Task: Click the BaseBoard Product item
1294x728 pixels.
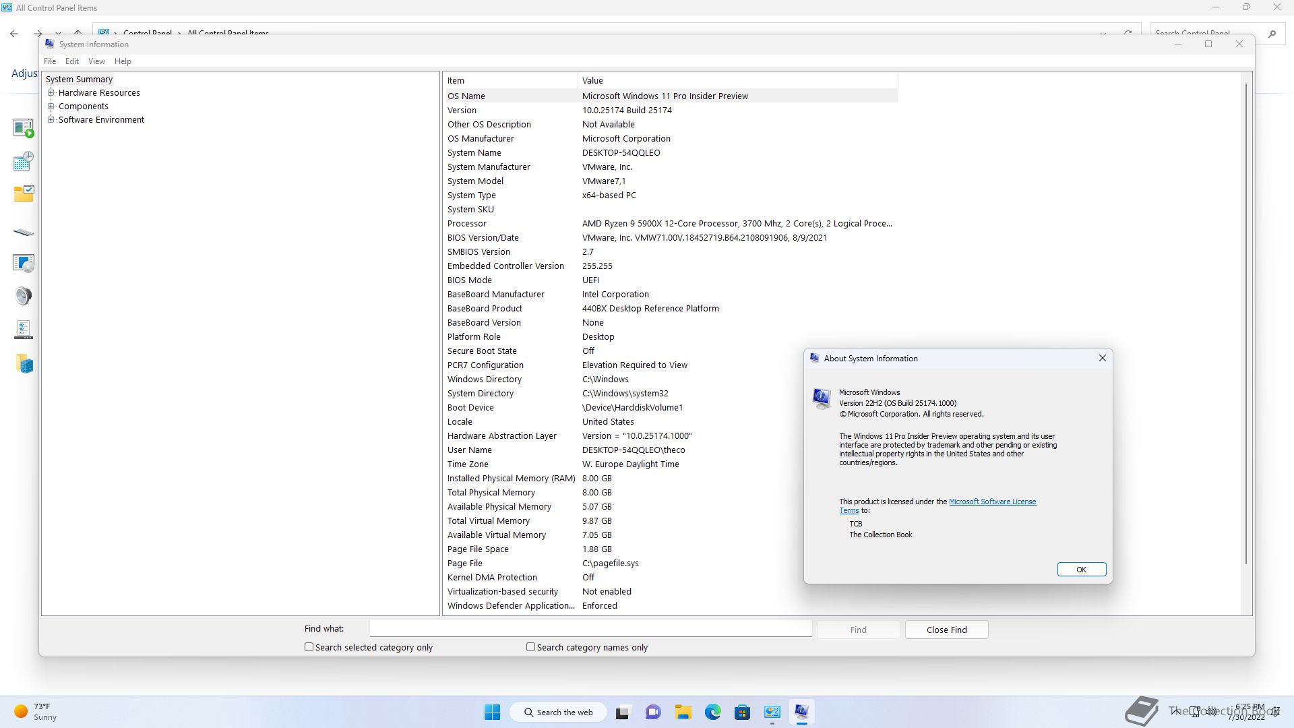Action: click(485, 309)
